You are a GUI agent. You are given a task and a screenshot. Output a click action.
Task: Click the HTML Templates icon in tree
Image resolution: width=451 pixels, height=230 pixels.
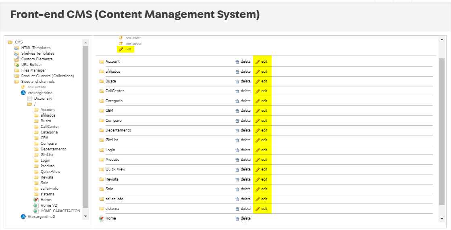tap(17, 48)
